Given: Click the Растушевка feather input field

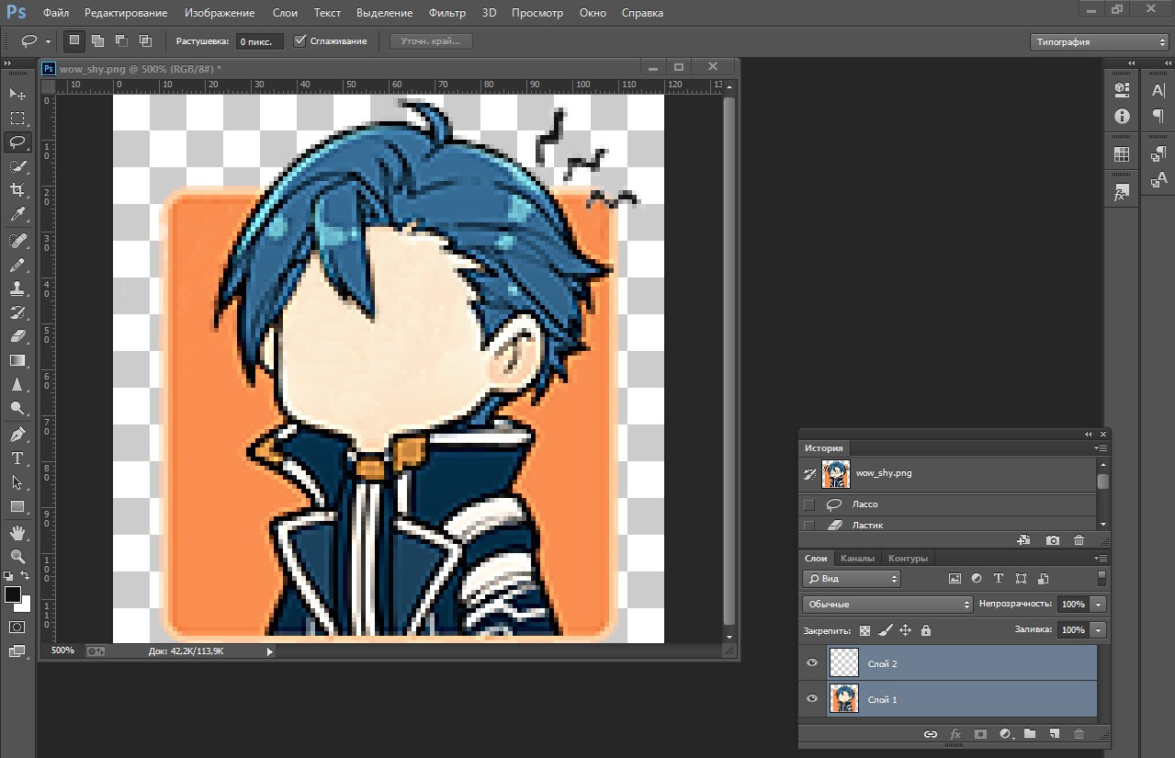Looking at the screenshot, I should click(259, 42).
